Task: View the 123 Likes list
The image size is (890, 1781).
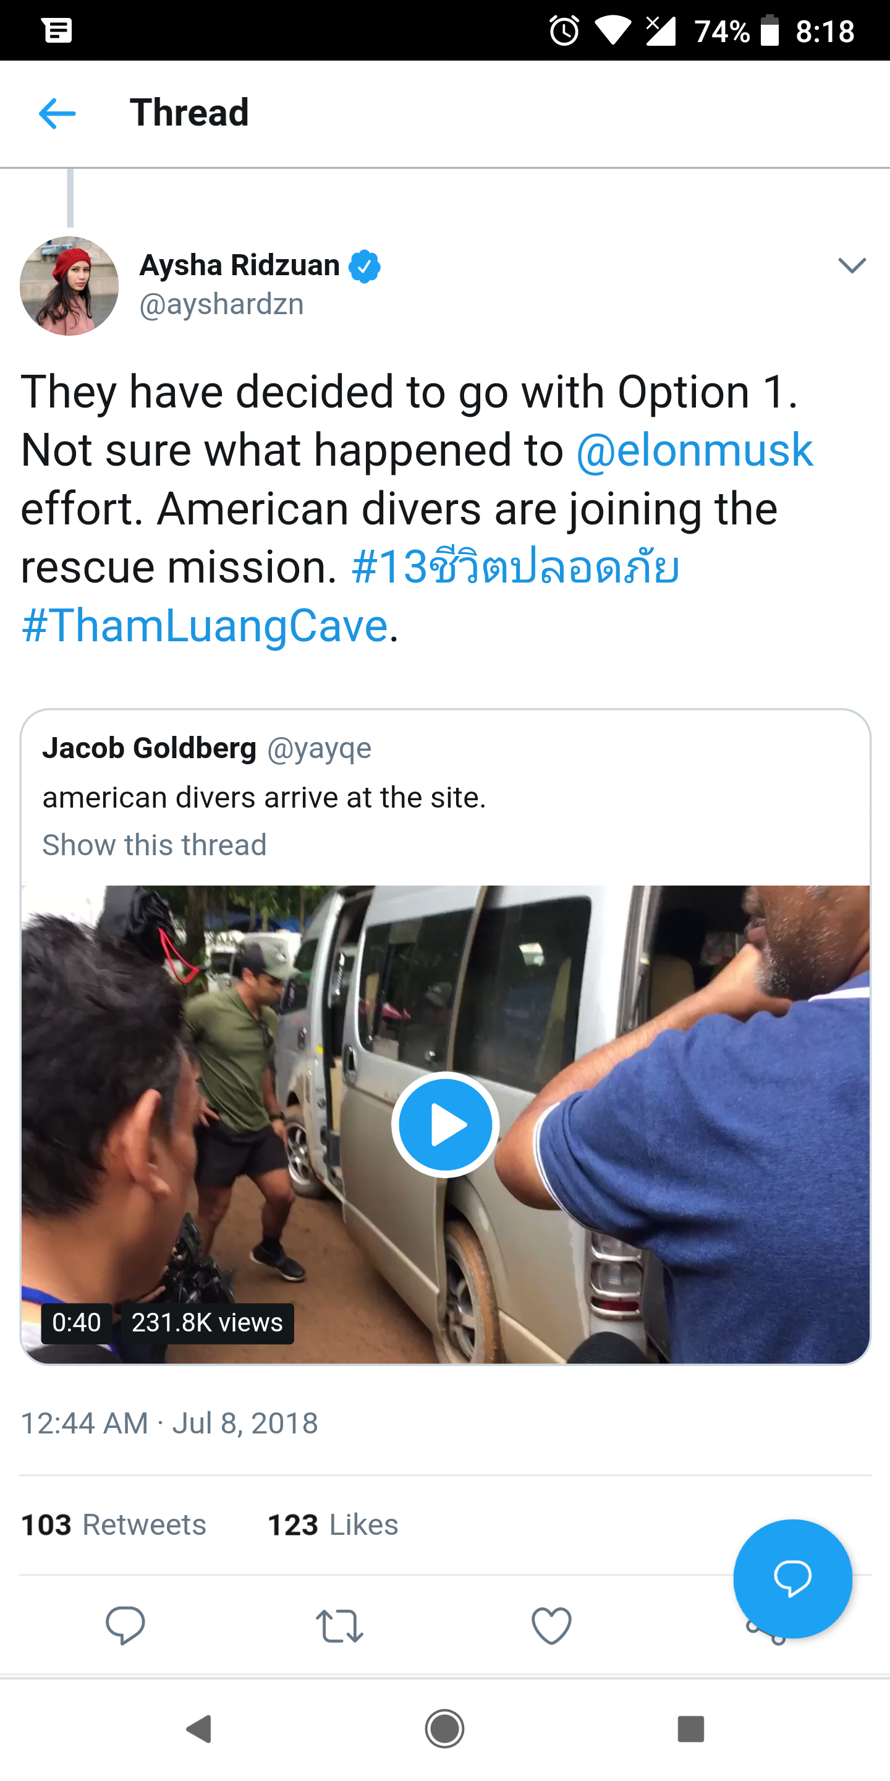Action: click(x=333, y=1524)
